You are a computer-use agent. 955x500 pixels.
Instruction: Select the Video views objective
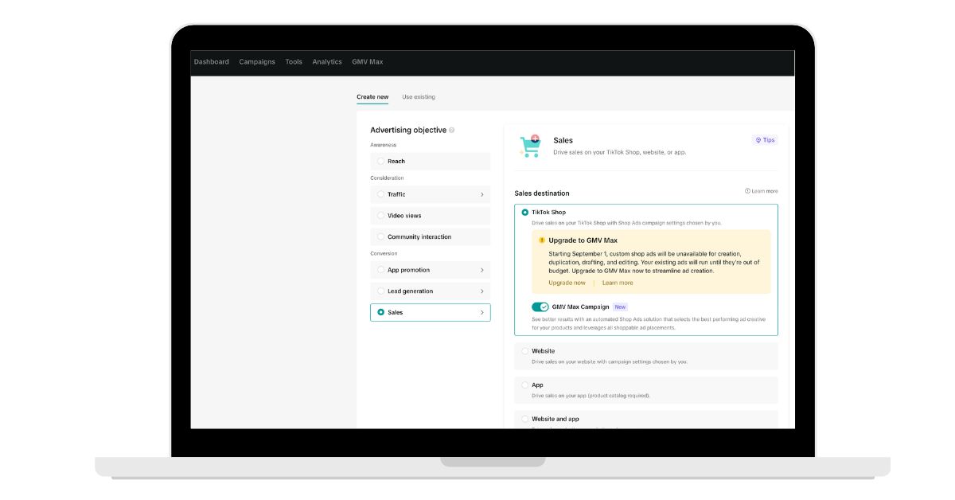431,216
